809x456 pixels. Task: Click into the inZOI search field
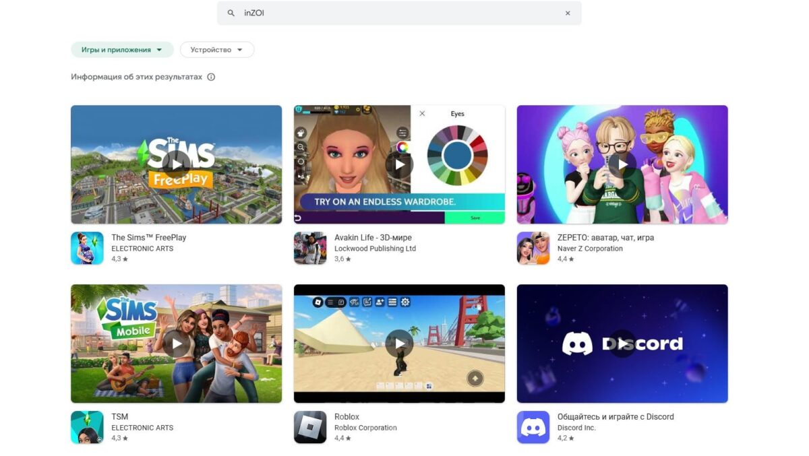399,13
